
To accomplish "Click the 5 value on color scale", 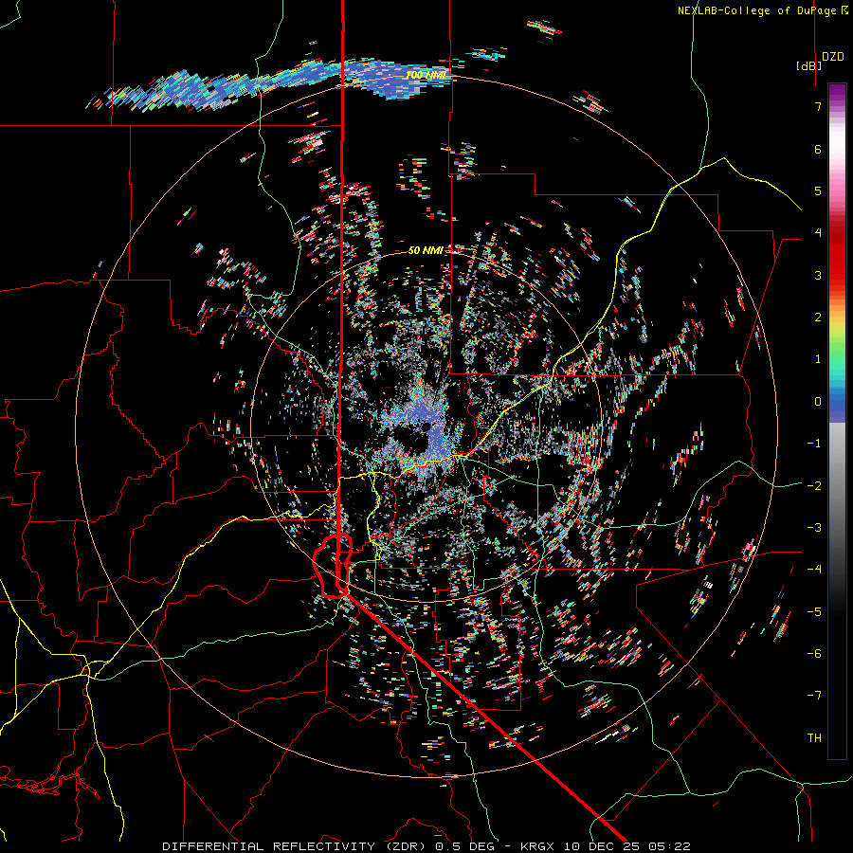I will [818, 191].
